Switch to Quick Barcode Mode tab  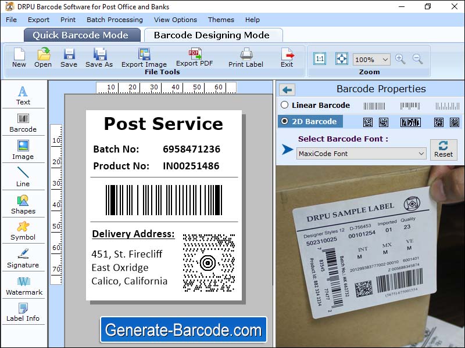pos(81,35)
